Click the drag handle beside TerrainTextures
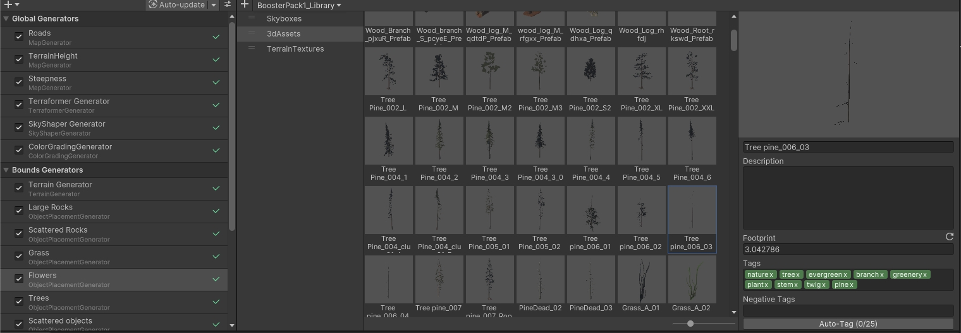Screen dimensions: 961x333 coord(252,49)
